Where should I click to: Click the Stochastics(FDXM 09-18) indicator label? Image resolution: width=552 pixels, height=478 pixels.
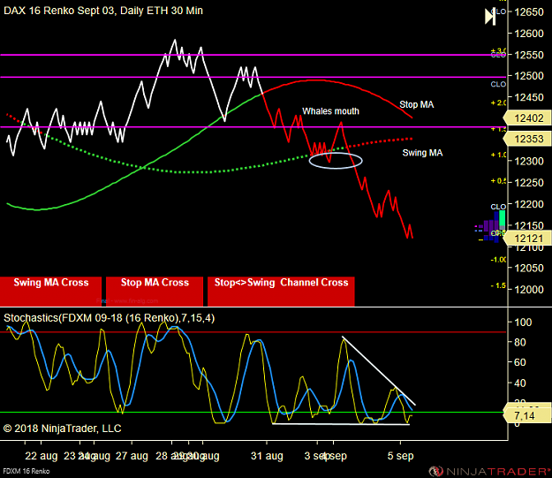pos(110,318)
